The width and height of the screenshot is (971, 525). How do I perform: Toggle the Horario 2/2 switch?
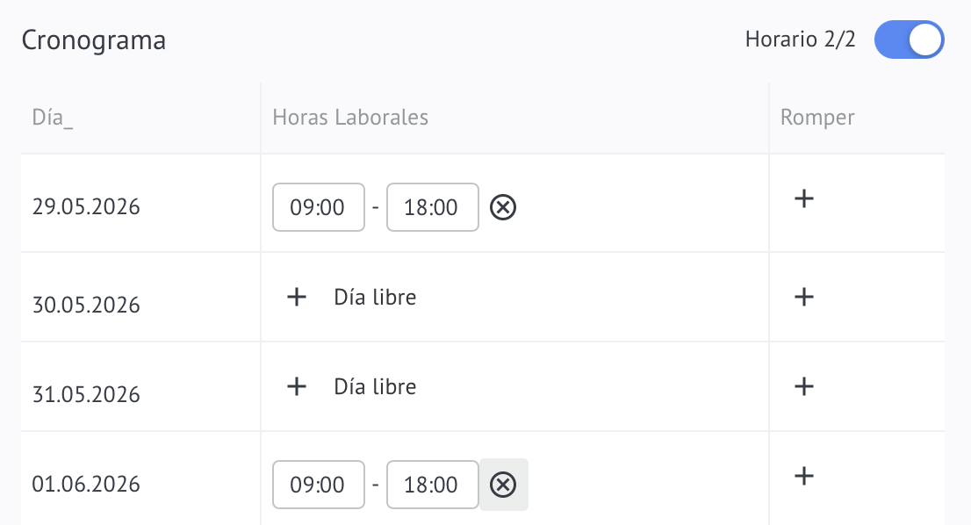pyautogui.click(x=909, y=40)
